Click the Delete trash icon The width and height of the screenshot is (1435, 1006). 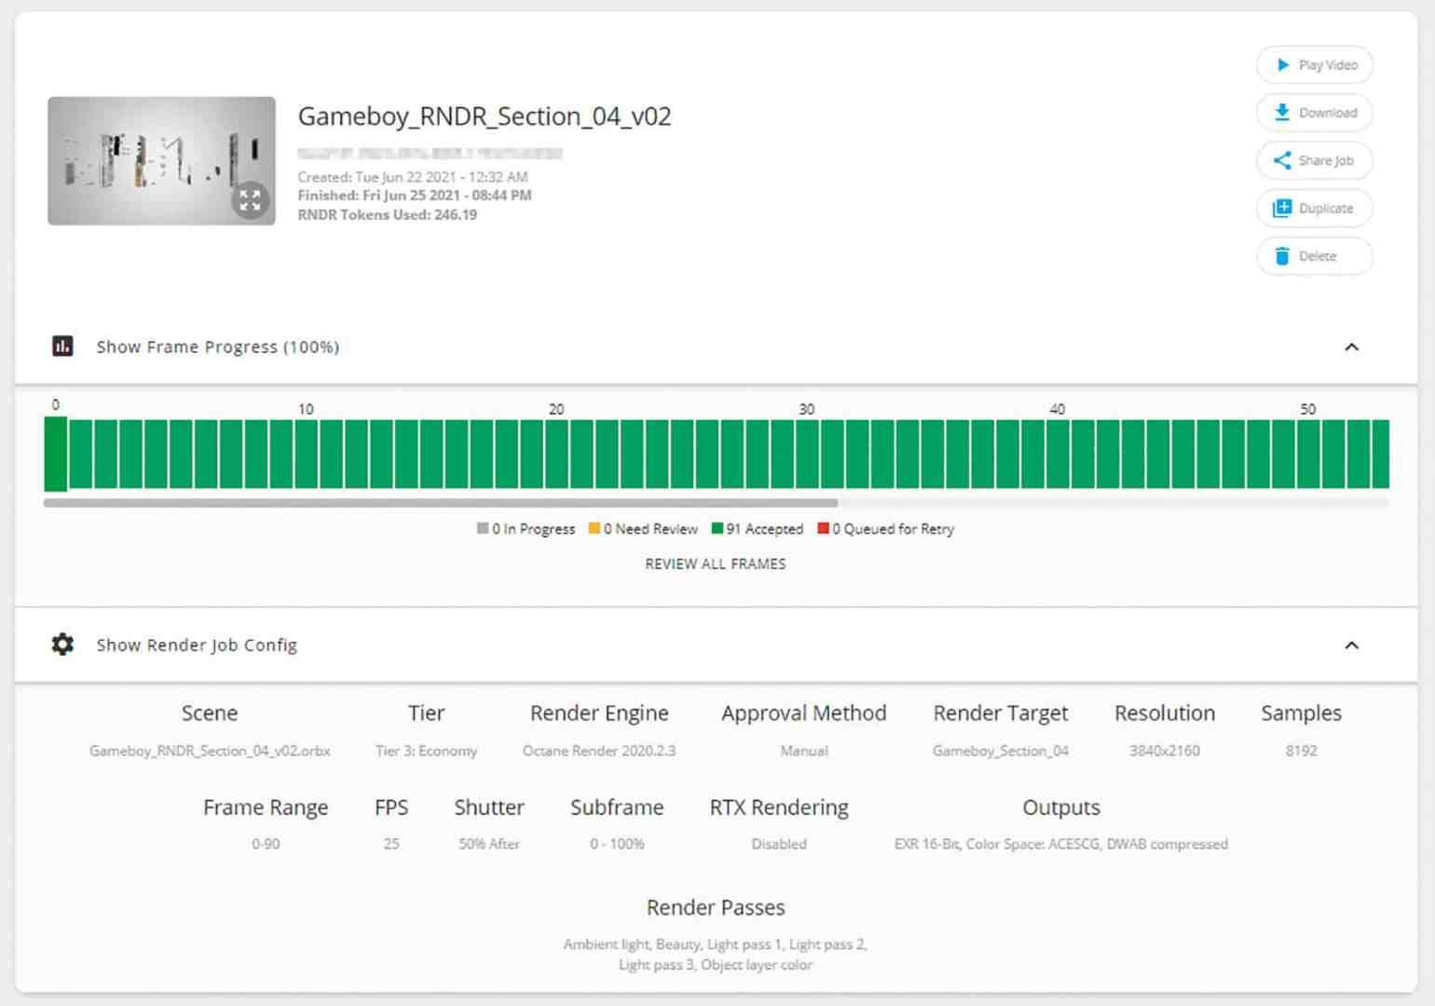1283,255
